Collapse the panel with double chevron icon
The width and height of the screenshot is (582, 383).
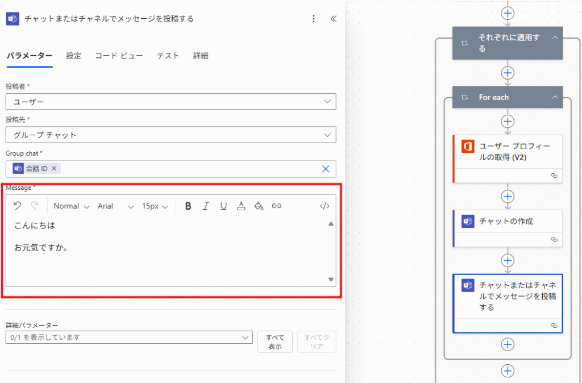coord(333,19)
